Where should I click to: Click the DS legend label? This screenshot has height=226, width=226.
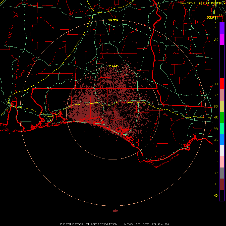click(x=215, y=151)
